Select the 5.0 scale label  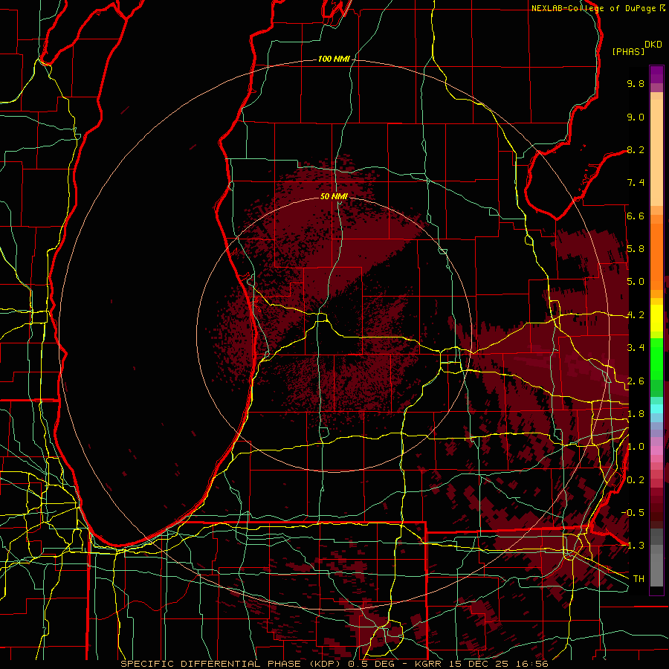(x=636, y=282)
